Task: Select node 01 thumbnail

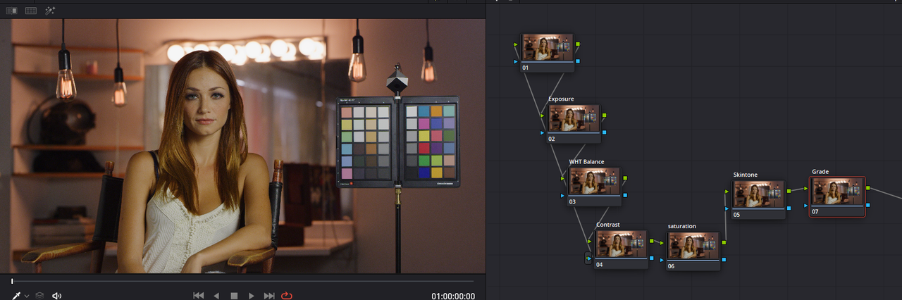Action: 547,49
